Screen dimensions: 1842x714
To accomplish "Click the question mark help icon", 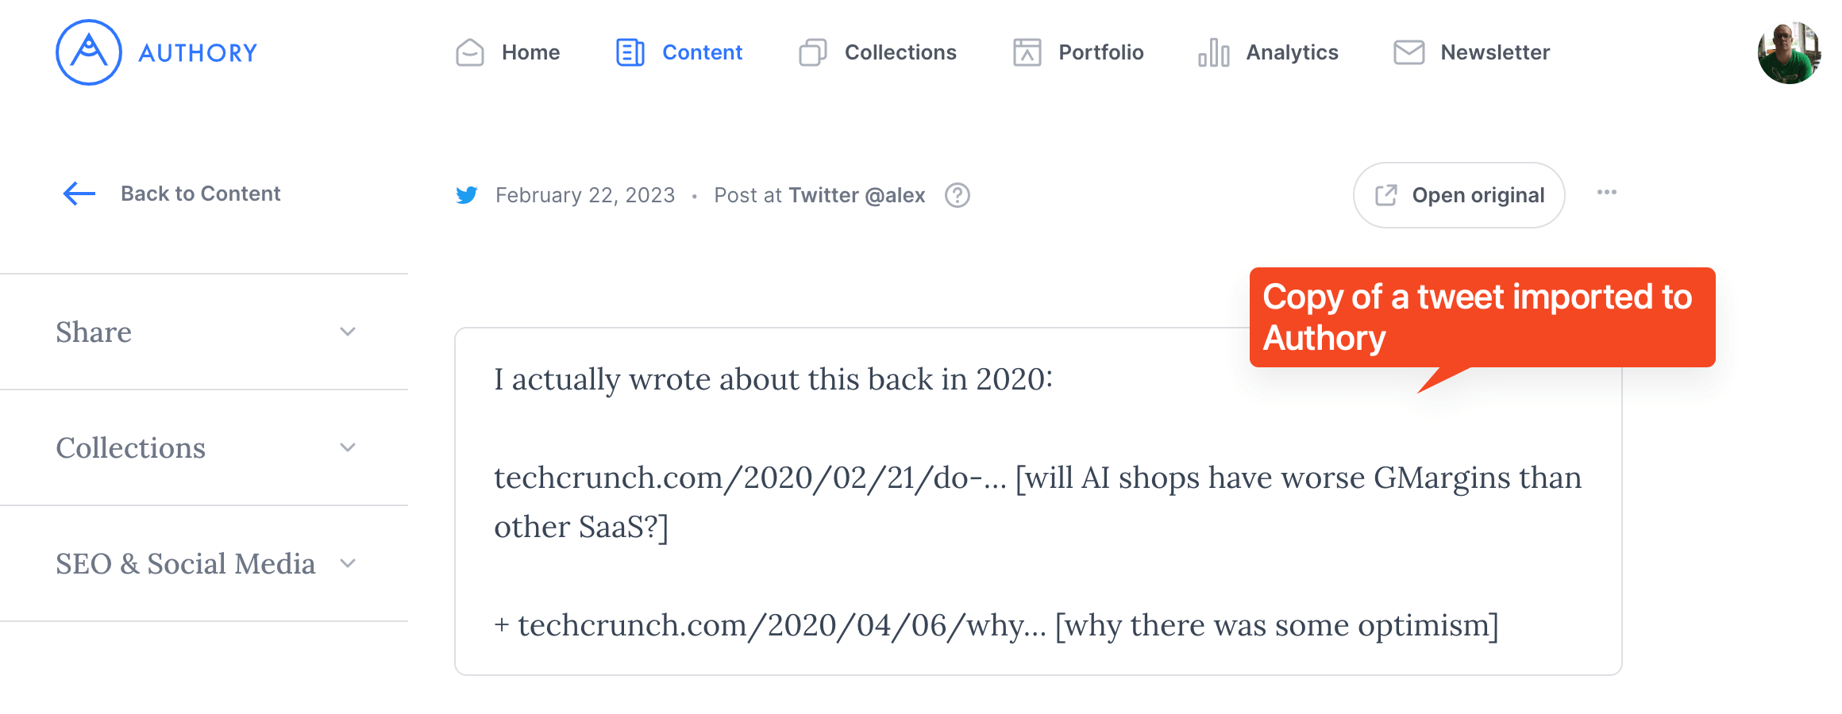I will (958, 195).
